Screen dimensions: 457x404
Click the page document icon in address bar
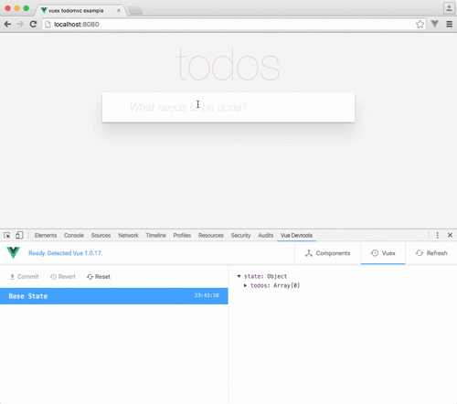pyautogui.click(x=48, y=25)
